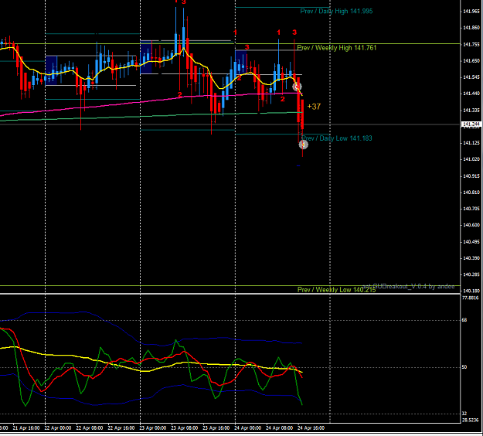Click the orange +37 pips label
The width and height of the screenshot is (483, 436).
314,107
